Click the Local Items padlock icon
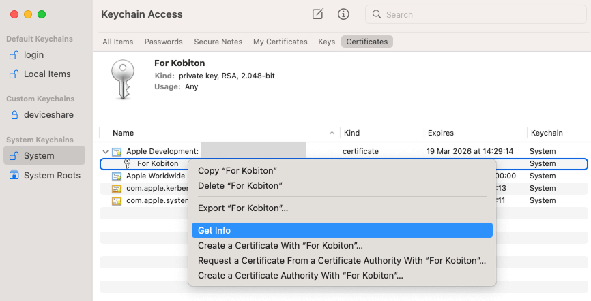This screenshot has height=301, width=591. click(x=14, y=74)
